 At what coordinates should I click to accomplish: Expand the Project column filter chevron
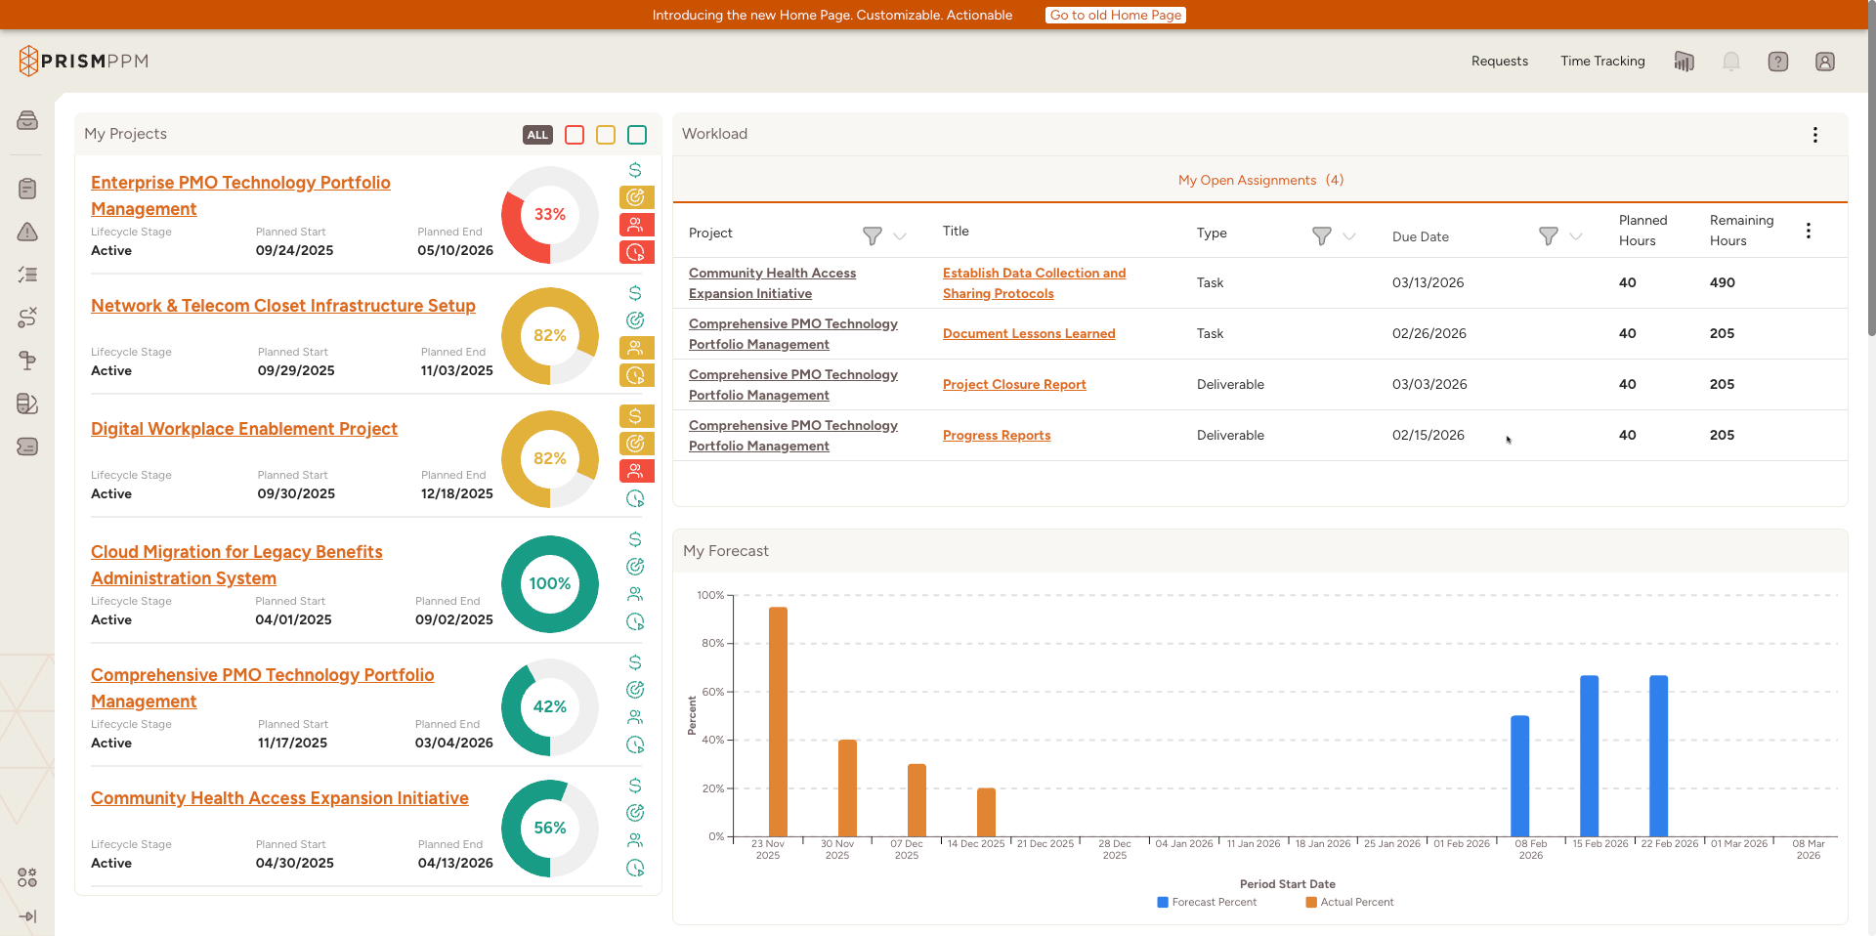pos(900,235)
